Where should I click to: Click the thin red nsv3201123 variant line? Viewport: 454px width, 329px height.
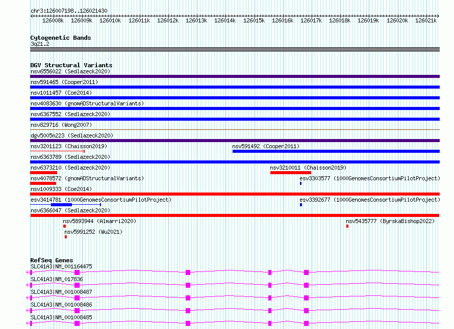(57, 151)
